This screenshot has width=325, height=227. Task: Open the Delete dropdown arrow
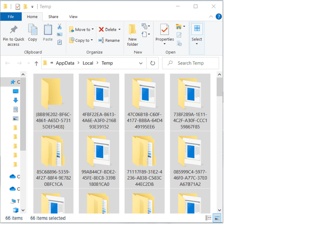pyautogui.click(x=119, y=29)
